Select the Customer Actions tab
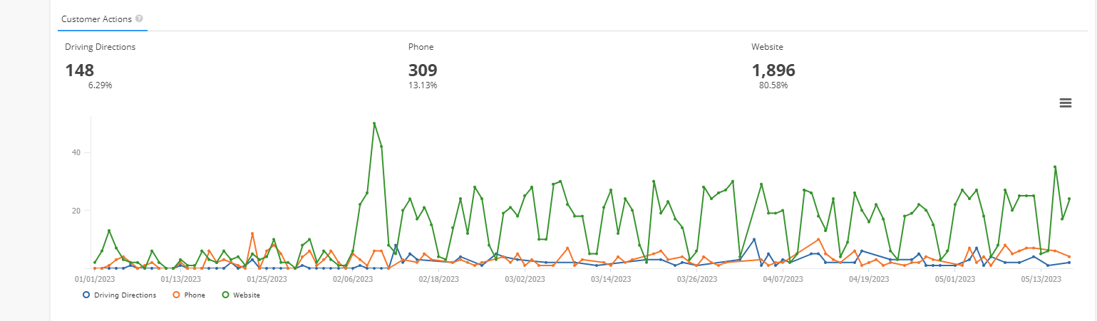 (x=96, y=19)
